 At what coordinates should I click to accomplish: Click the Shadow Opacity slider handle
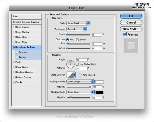(x=71, y=97)
